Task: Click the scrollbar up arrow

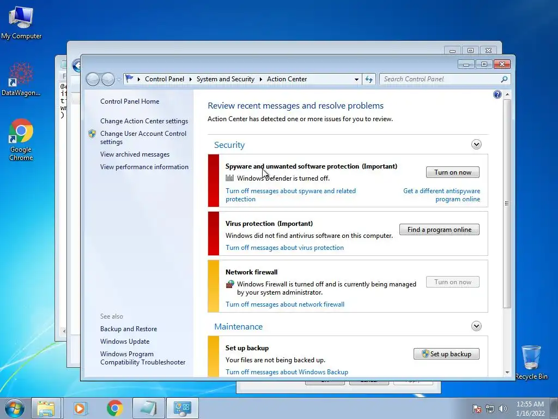Action: pos(507,94)
